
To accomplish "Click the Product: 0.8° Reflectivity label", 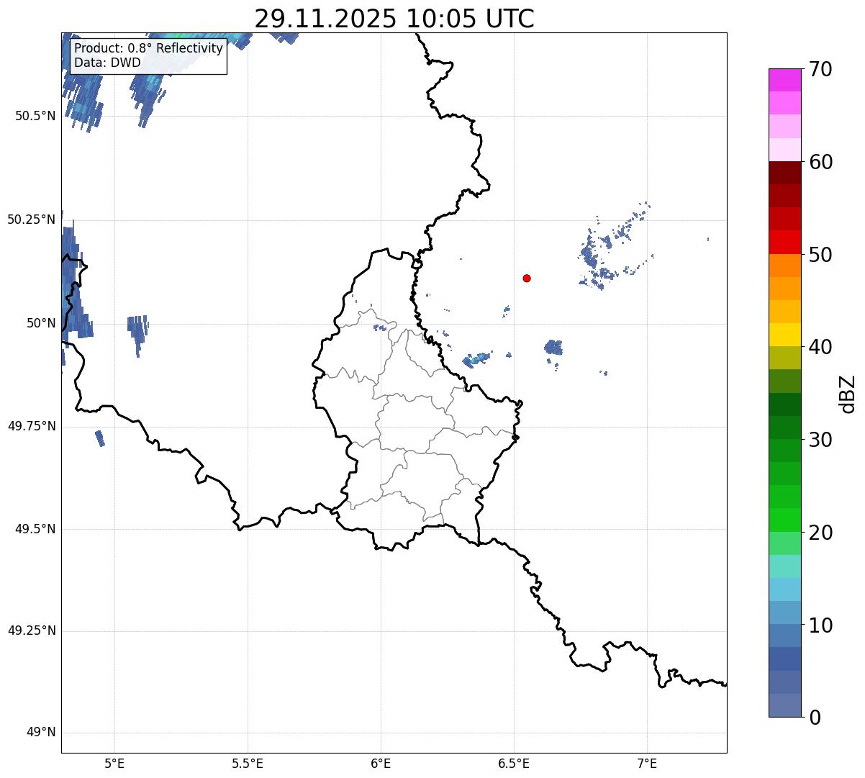I will coord(149,48).
